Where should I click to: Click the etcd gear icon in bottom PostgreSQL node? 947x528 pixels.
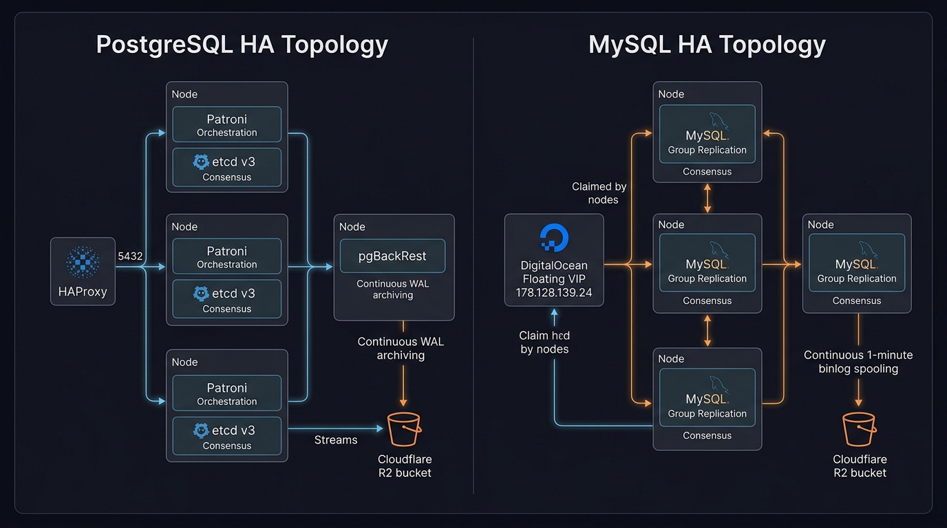201,430
